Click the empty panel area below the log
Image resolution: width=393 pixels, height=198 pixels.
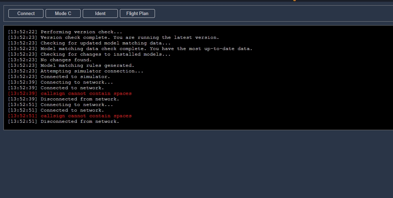tap(196, 164)
